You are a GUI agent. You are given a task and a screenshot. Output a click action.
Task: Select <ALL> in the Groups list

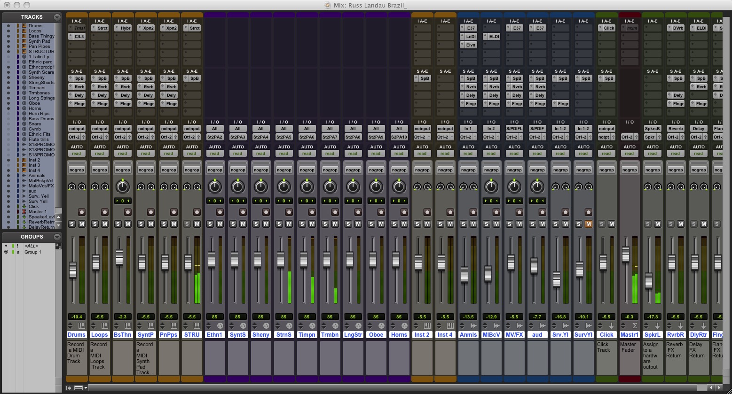31,246
